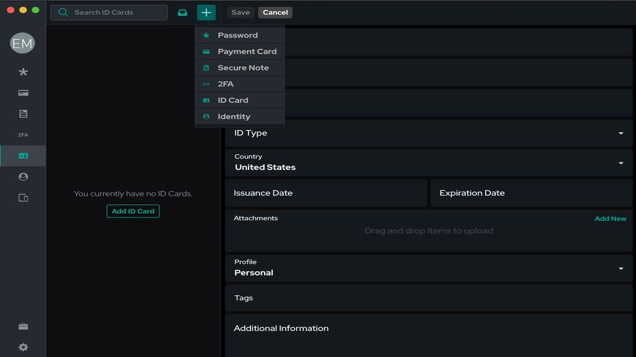Click the plus add-item button

(206, 12)
